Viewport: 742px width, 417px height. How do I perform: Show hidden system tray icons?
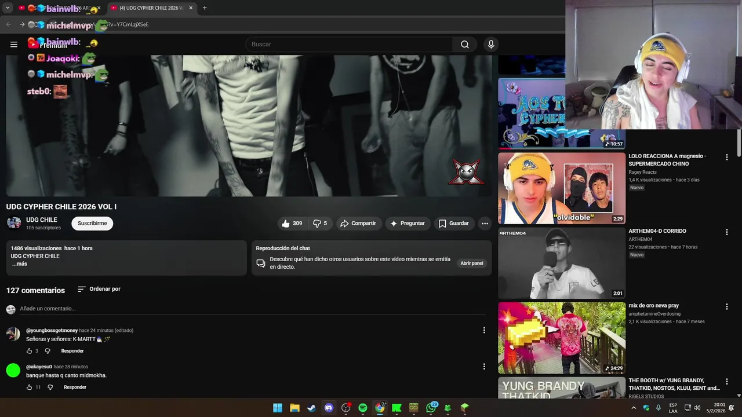click(x=634, y=408)
